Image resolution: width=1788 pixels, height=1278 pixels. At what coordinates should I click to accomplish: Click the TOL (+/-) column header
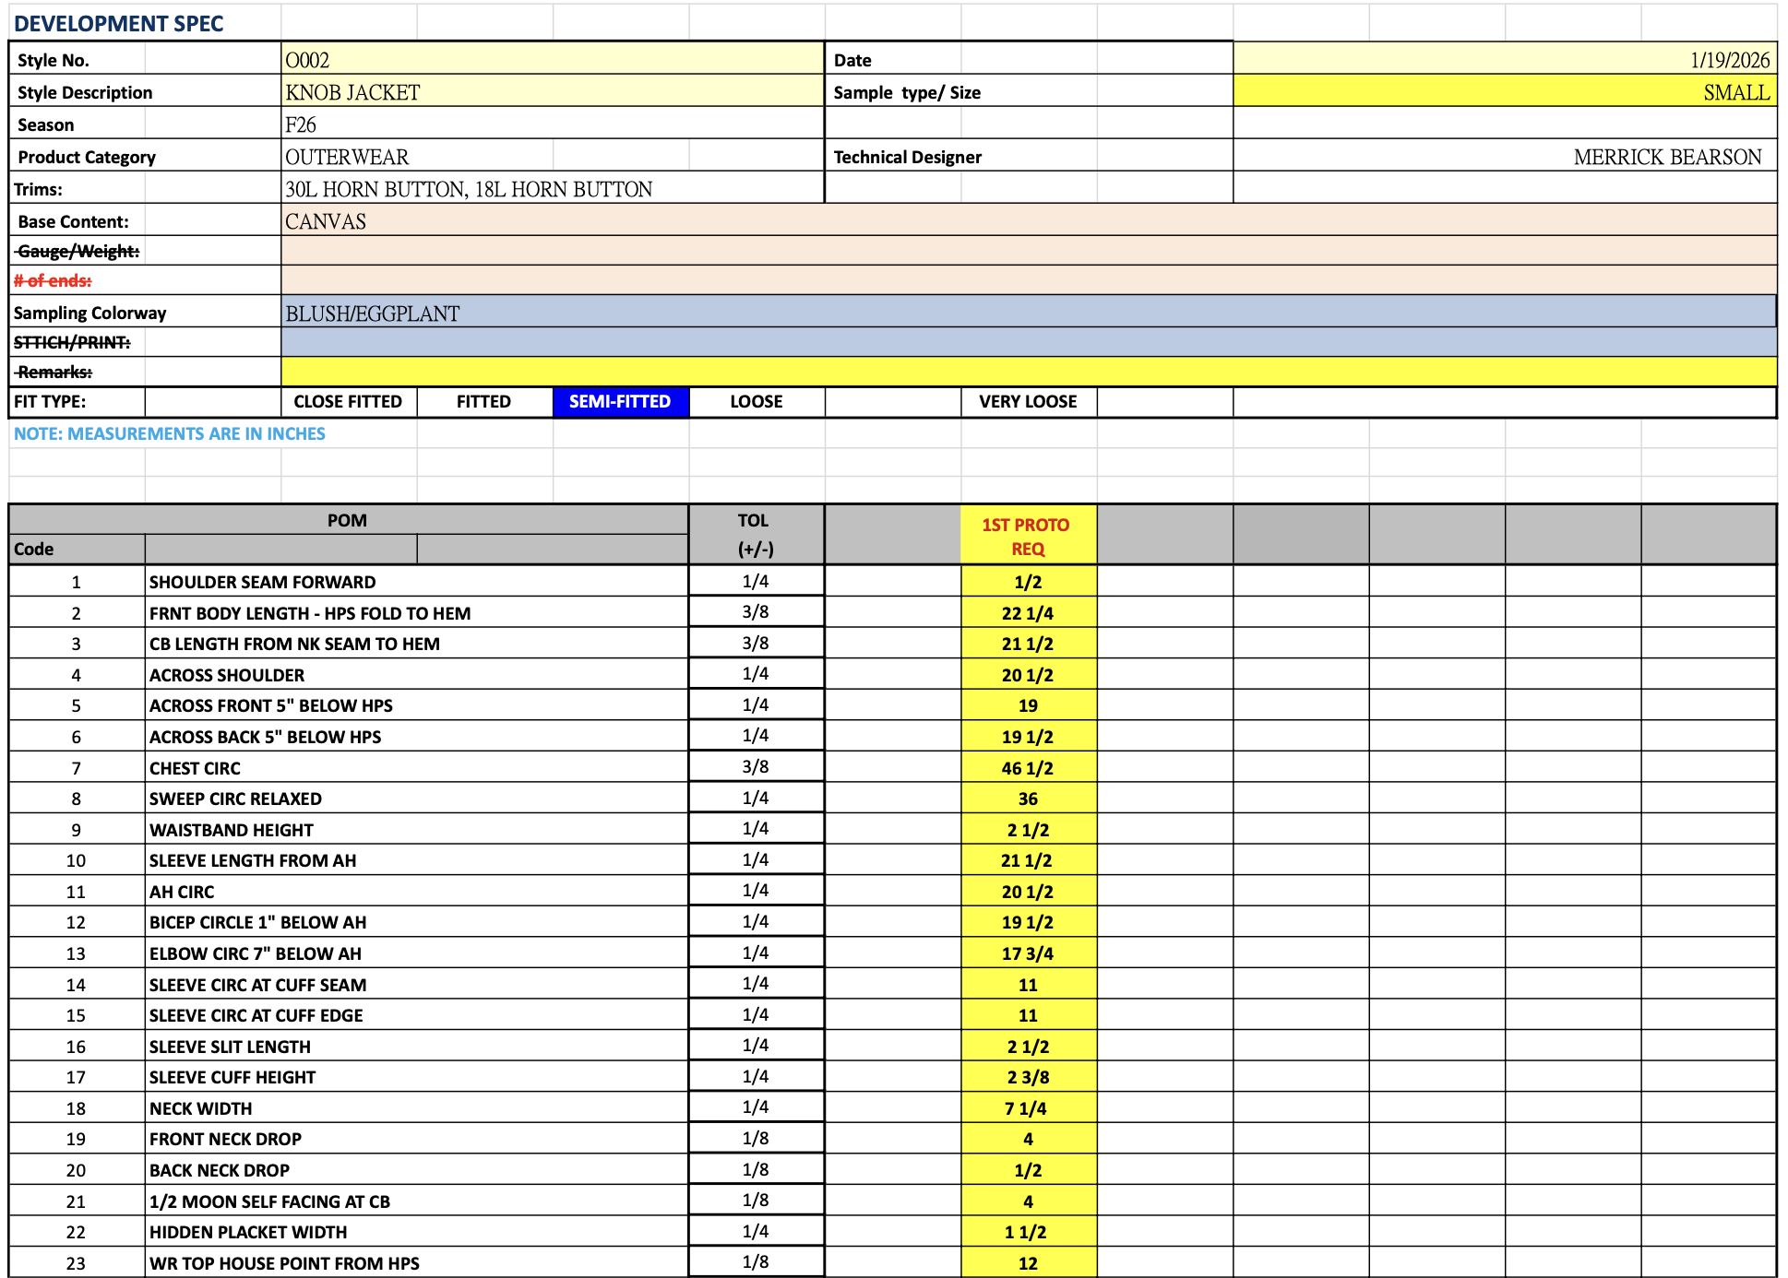(x=755, y=535)
